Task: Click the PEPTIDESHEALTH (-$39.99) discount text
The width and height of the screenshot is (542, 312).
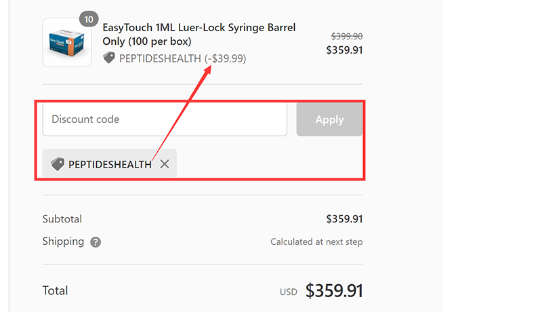Action: (182, 58)
